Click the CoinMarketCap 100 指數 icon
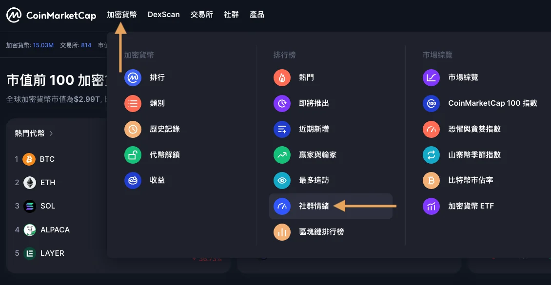The width and height of the screenshot is (551, 285). tap(431, 103)
